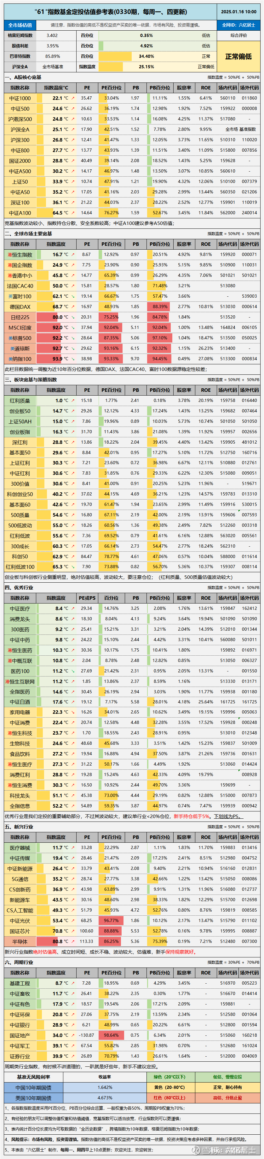This screenshot has width=264, height=1159.
Task: Click the 中证军工 index name
Action: click(x=20, y=1046)
